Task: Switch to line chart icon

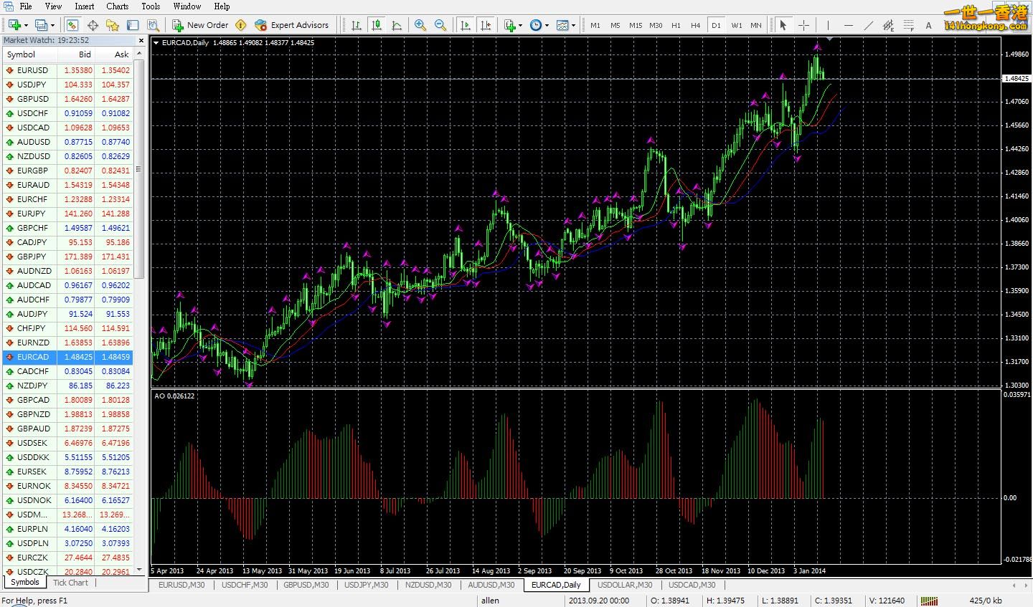Action: tap(397, 25)
